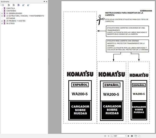Go to the previous page
Screen dimensions: 156x138
coord(108,136)
